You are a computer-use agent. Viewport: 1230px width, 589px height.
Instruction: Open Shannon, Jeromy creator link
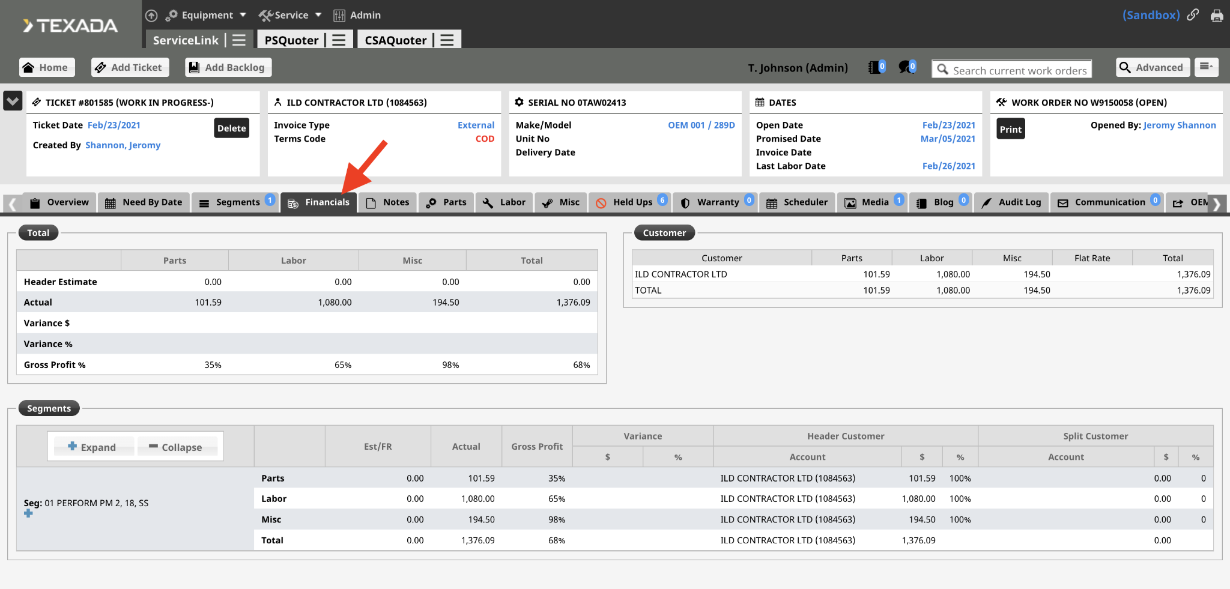tap(123, 145)
